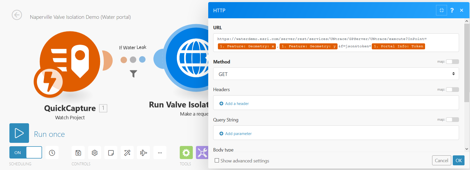Open the more controls ellipsis menu
This screenshot has width=470, height=170.
coord(160,153)
